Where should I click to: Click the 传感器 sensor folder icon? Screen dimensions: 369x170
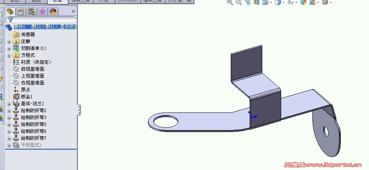(x=16, y=35)
